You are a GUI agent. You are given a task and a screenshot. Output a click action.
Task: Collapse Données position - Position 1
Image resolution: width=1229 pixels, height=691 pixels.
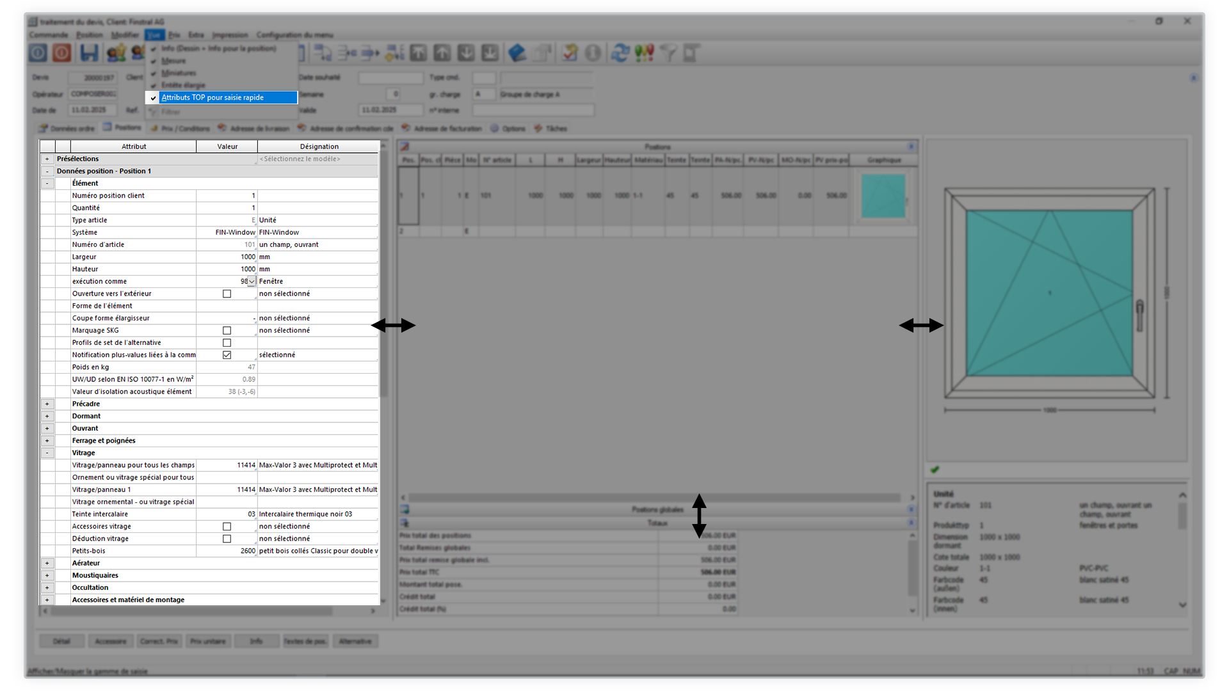[x=47, y=171]
